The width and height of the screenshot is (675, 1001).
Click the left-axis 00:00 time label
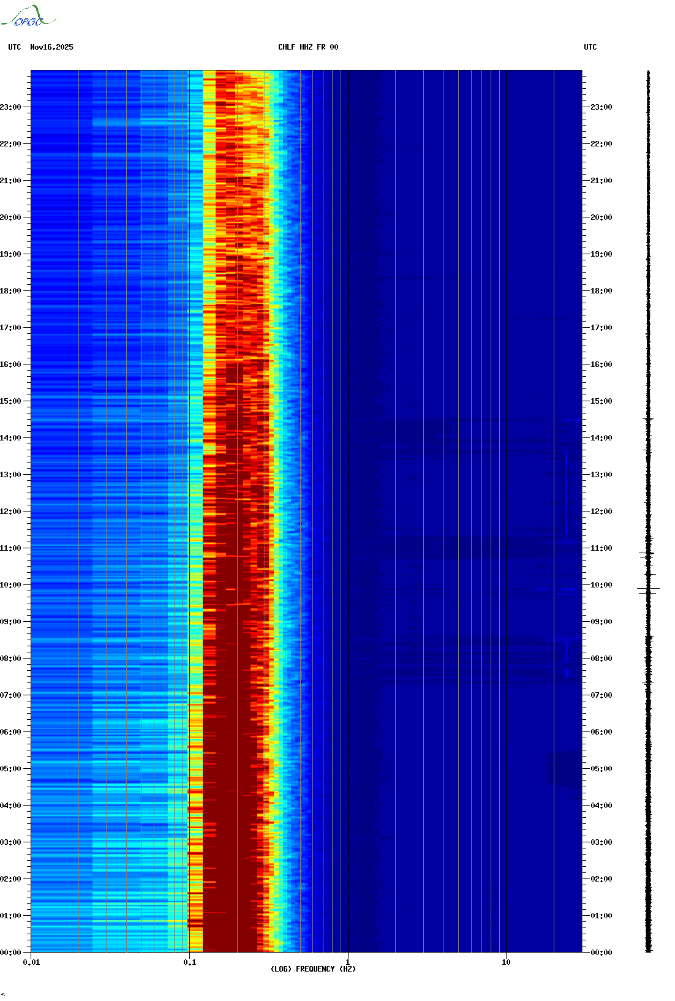coord(10,953)
